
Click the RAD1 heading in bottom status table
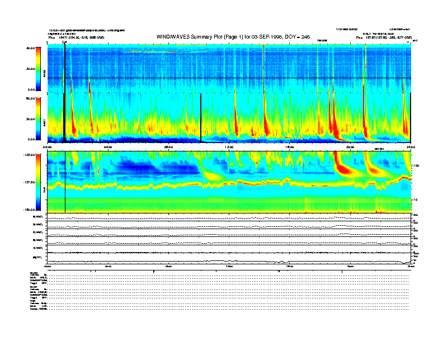tap(34, 287)
